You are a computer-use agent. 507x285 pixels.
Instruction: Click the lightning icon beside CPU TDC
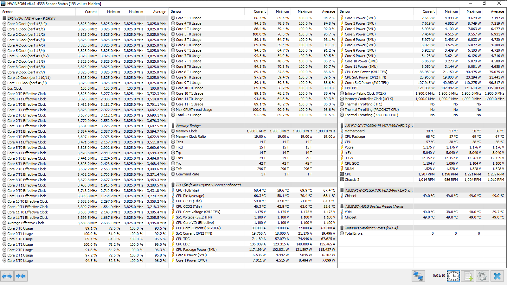pyautogui.click(x=173, y=239)
